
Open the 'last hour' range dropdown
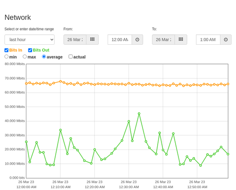pos(30,40)
